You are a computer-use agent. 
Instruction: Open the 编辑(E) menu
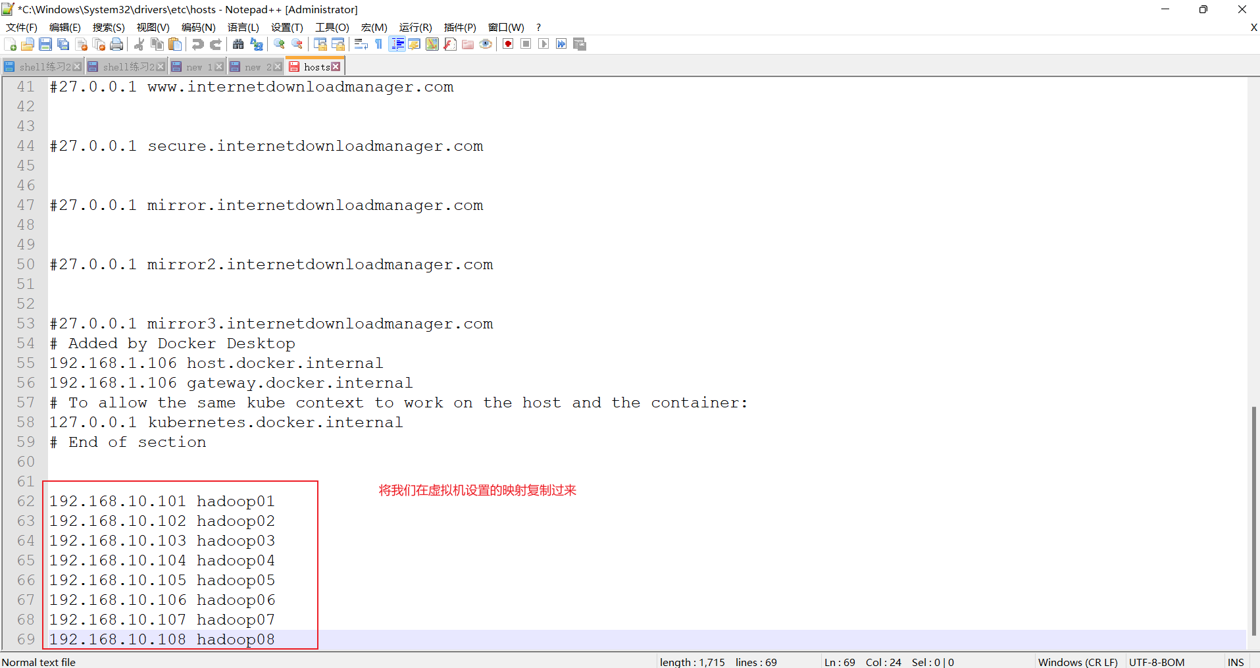tap(65, 27)
